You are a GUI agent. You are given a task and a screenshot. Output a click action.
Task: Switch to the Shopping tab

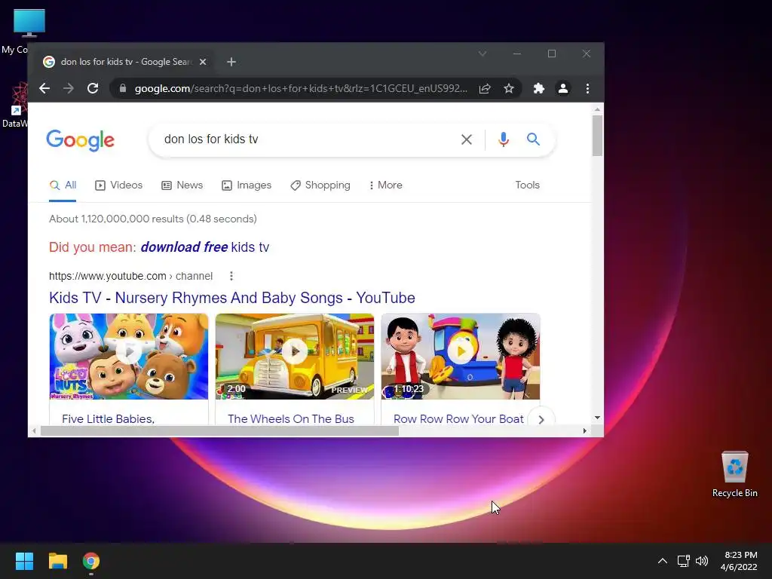click(x=320, y=185)
